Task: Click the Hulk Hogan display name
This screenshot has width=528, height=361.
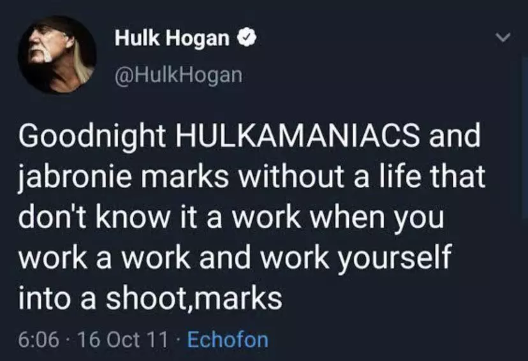Action: coord(172,38)
